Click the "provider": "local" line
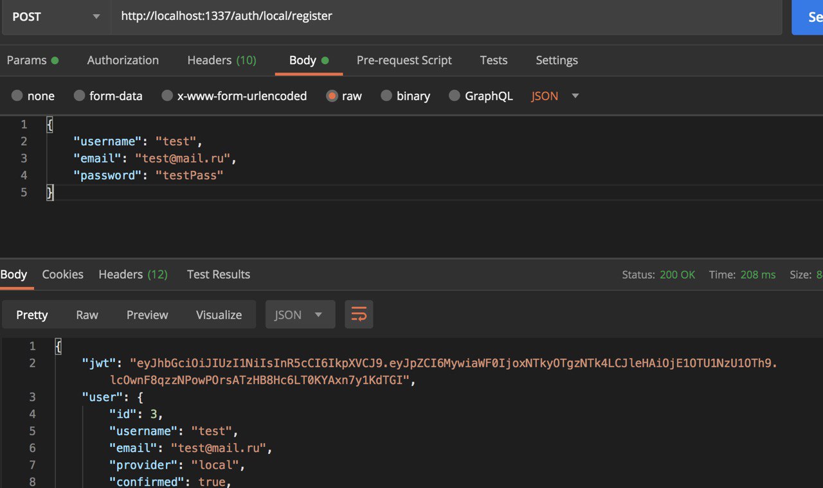823x488 pixels. click(x=177, y=465)
